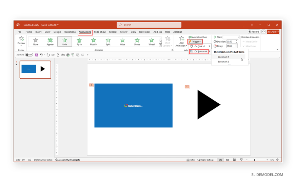Switch to Slide Sorter view
Screen dimensions: 295x182
[x=227, y=160]
